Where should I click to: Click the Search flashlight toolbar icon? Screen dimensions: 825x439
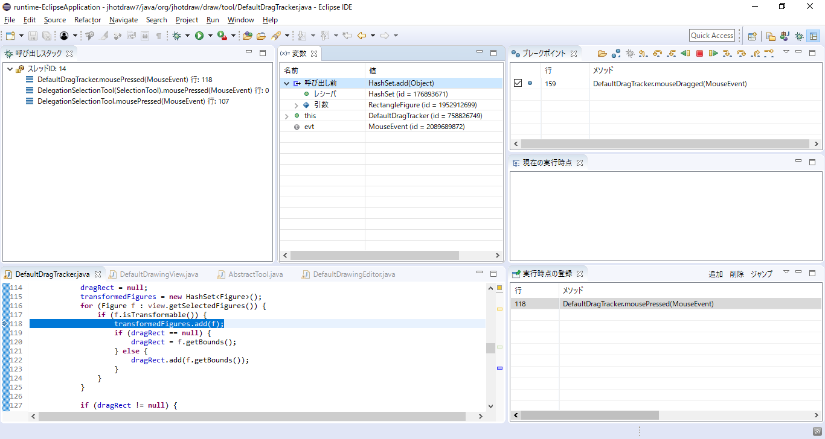coord(276,36)
